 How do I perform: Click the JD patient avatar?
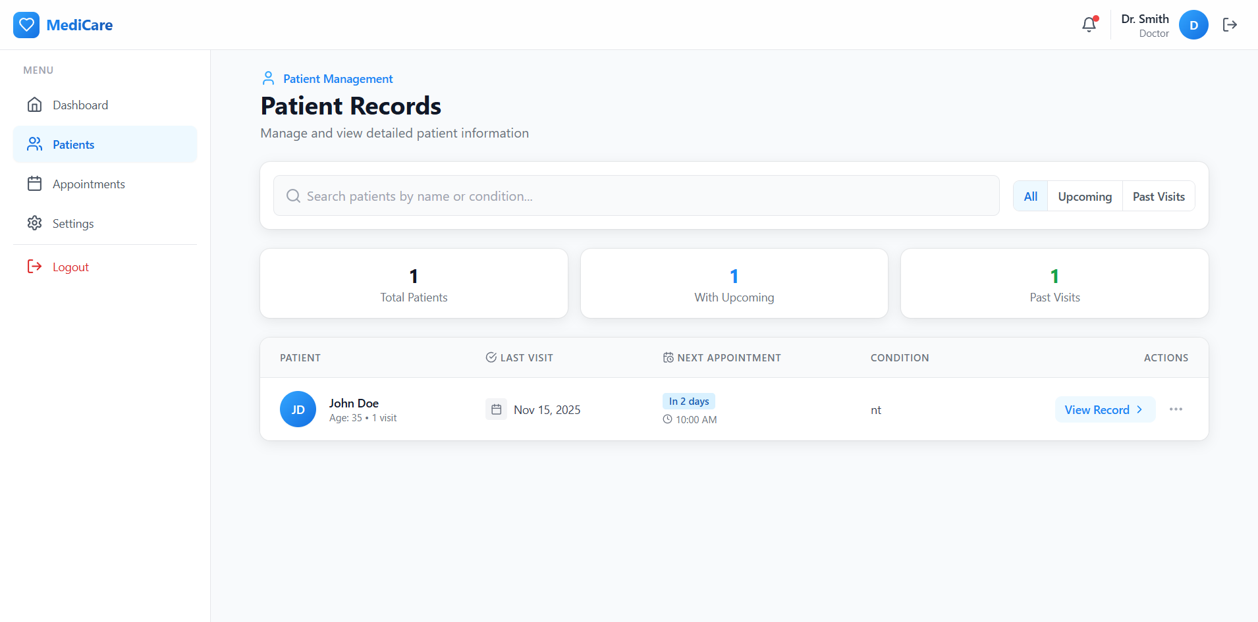click(x=298, y=409)
